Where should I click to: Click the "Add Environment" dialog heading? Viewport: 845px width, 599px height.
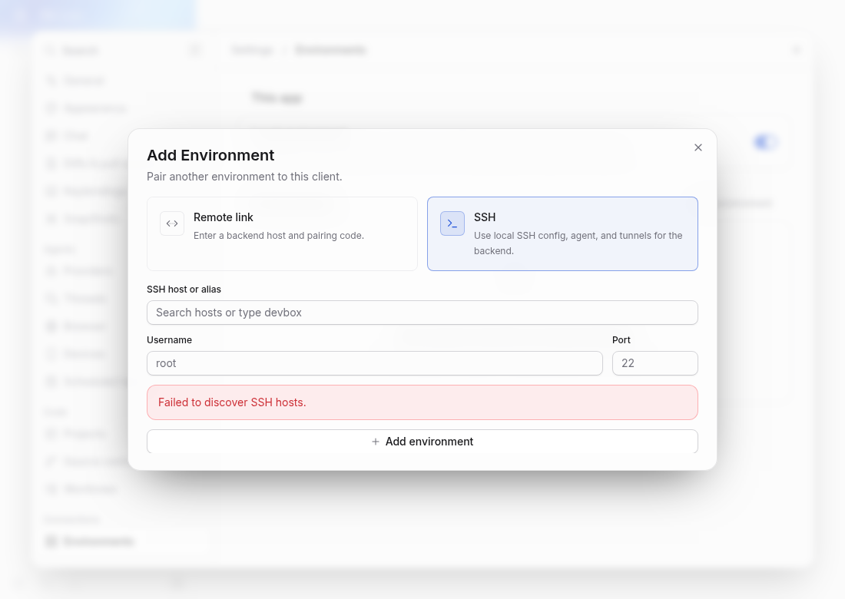(x=210, y=155)
